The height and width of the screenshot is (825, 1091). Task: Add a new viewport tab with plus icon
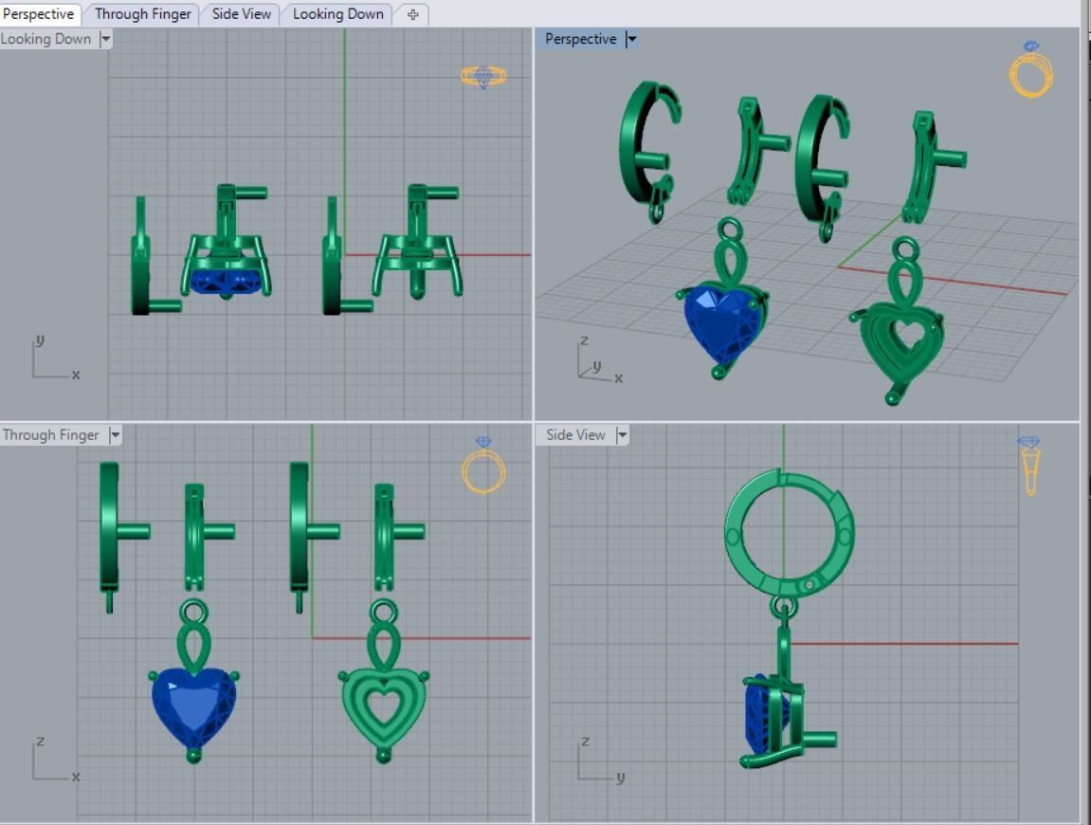(412, 14)
